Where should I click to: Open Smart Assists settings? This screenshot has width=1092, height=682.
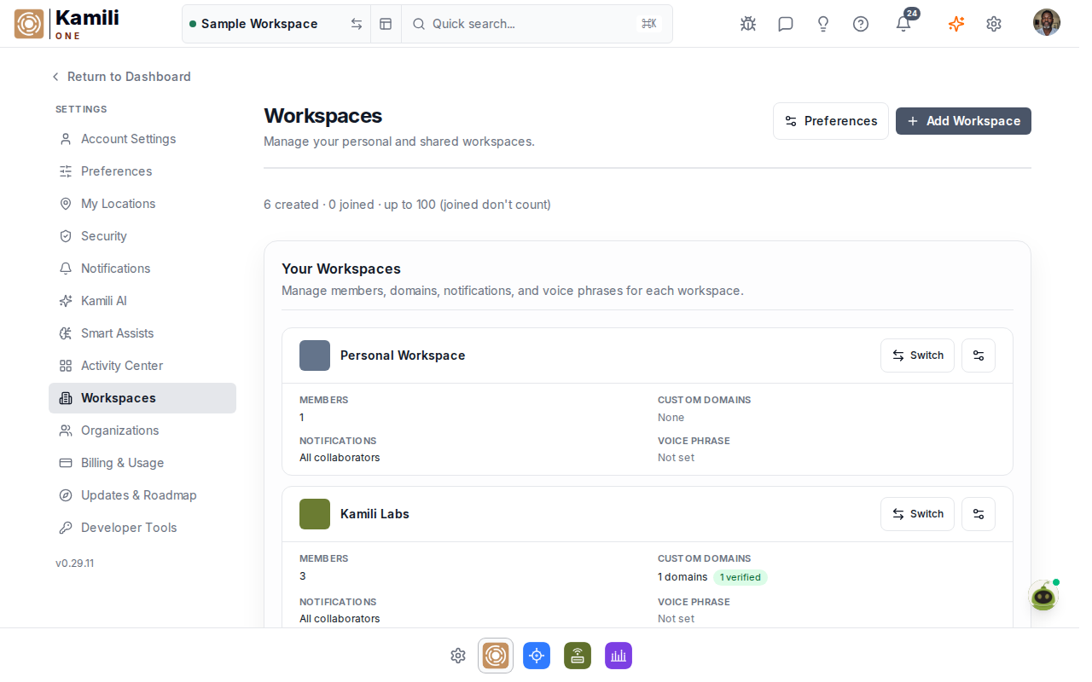(142, 333)
